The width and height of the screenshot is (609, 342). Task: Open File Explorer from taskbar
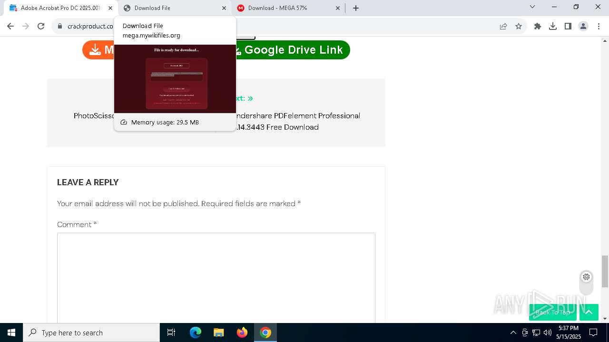pos(219,332)
